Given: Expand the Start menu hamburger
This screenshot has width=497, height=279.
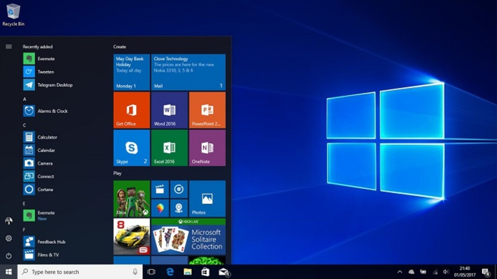Looking at the screenshot, I should (x=9, y=47).
